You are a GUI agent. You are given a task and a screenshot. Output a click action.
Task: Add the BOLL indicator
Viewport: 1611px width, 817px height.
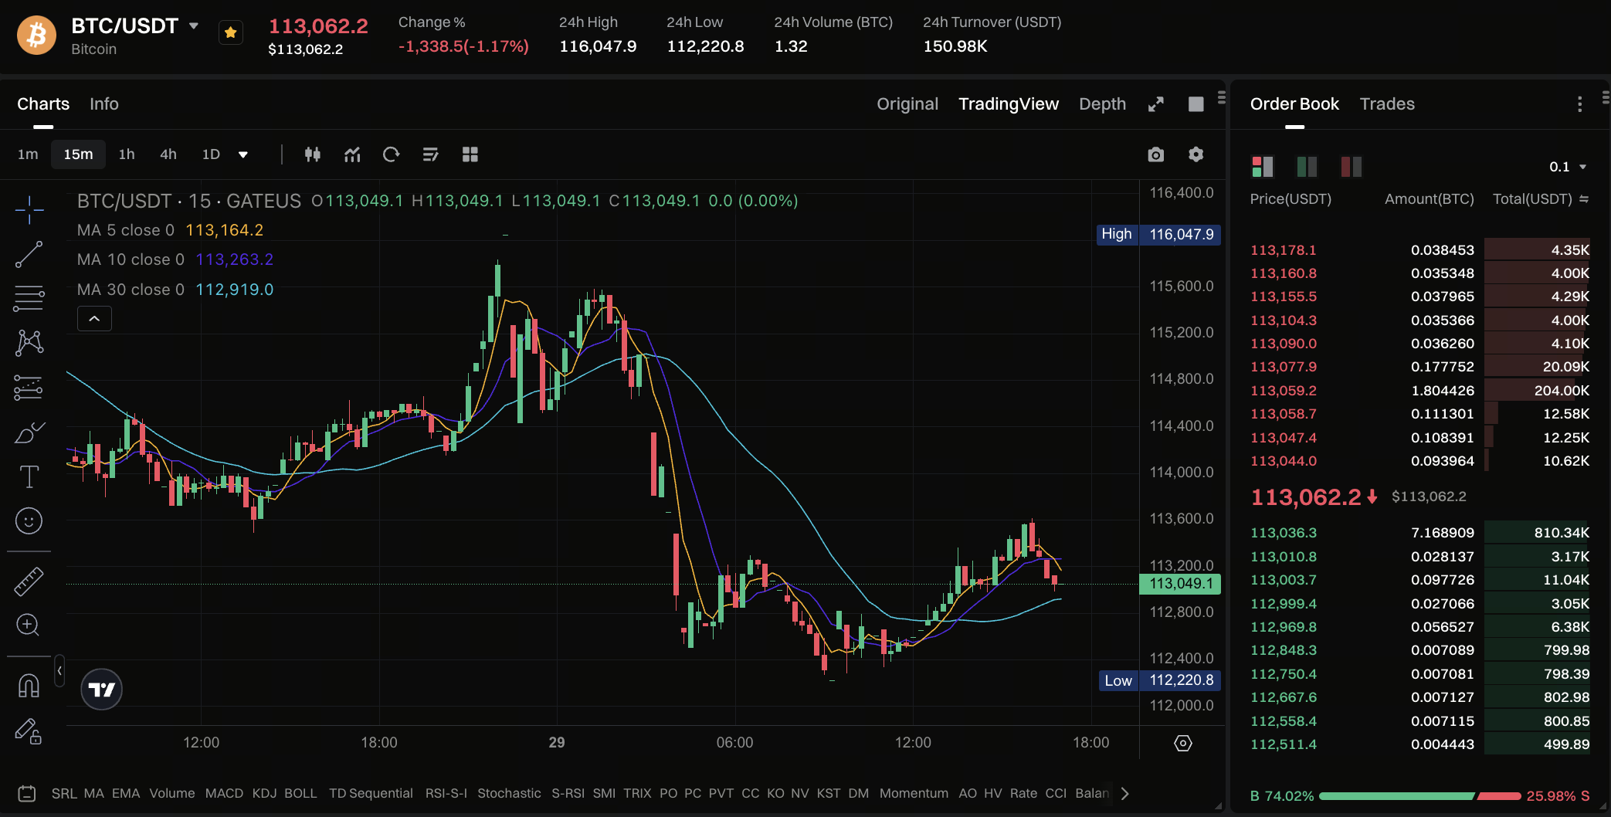[300, 793]
